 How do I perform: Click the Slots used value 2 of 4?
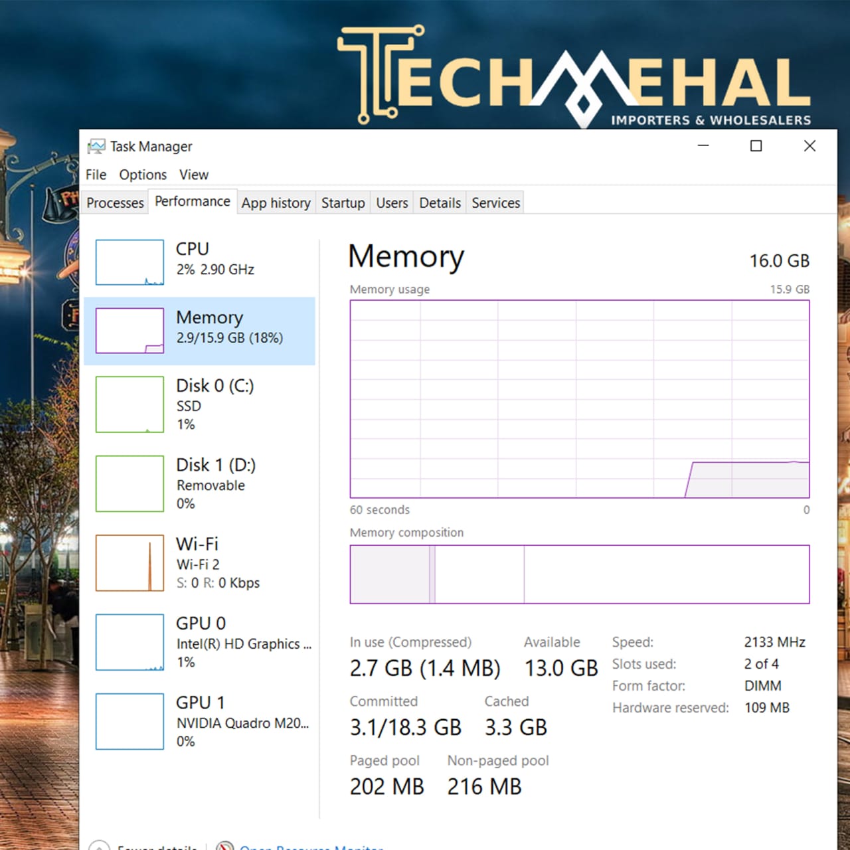[x=761, y=664]
